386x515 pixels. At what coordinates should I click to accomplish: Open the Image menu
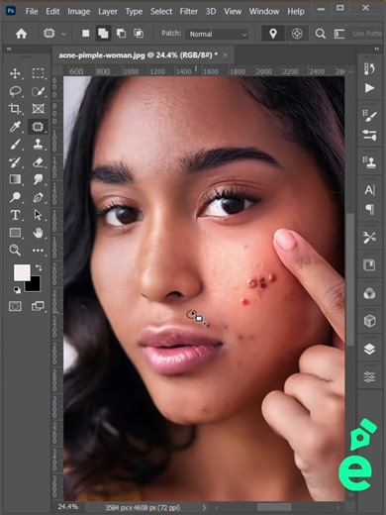(x=79, y=11)
